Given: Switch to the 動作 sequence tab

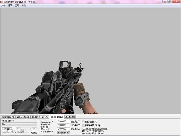Looking at the screenshot, I should 45,117.
